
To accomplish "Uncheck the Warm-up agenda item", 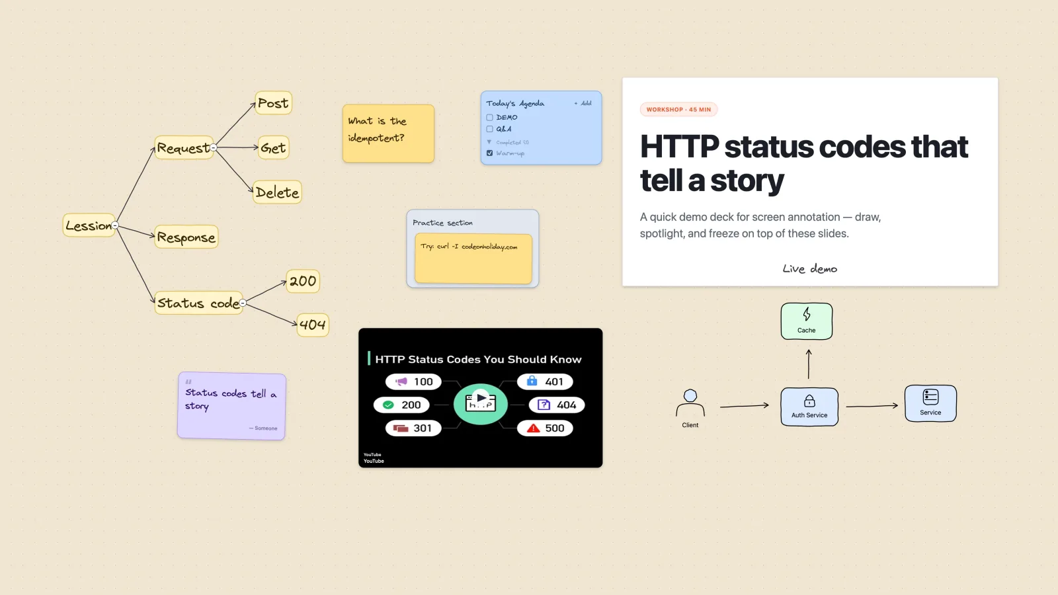I will pyautogui.click(x=490, y=153).
